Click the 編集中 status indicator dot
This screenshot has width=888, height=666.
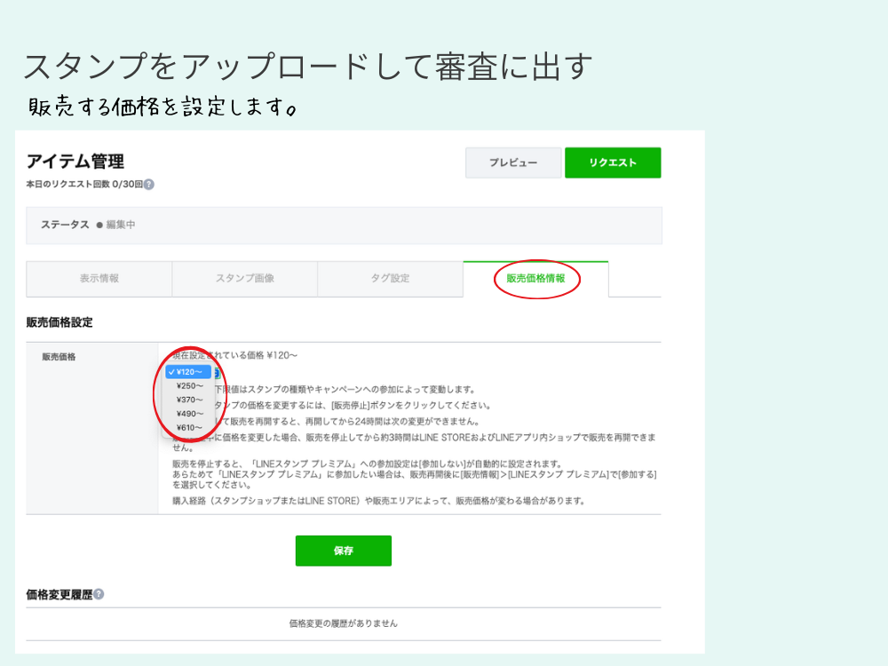[x=100, y=226]
